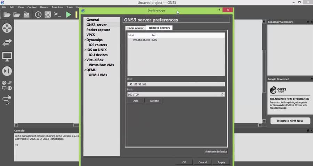This screenshot has width=313, height=166.
Task: Toggle show interface labels icon
Action: [48, 15]
